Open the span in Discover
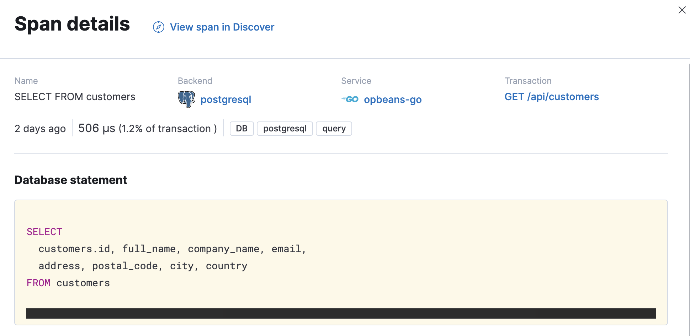The image size is (690, 336). (x=222, y=27)
